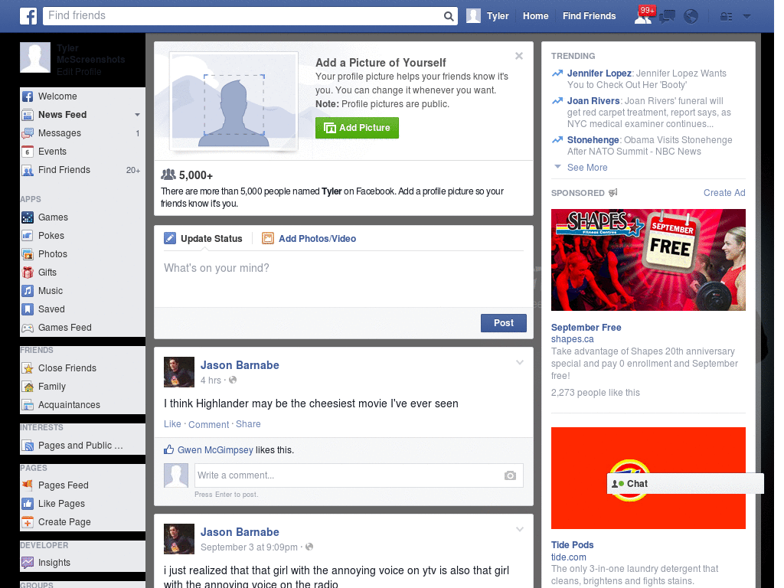Click the Messages sidebar icon
Image resolution: width=784 pixels, height=588 pixels.
coord(28,133)
